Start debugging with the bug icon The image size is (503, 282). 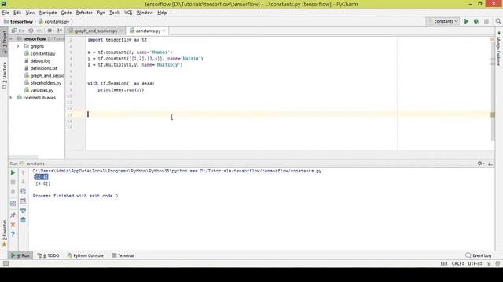click(x=476, y=21)
